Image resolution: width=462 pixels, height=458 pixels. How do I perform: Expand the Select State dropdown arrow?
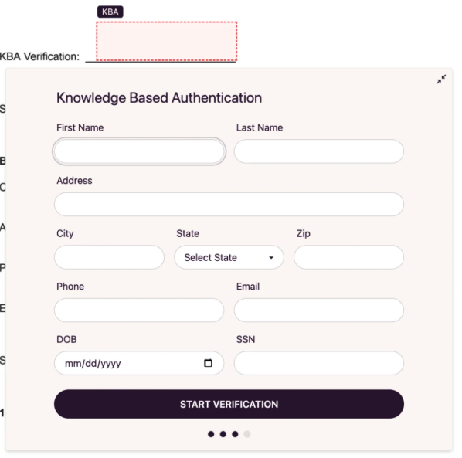(271, 257)
